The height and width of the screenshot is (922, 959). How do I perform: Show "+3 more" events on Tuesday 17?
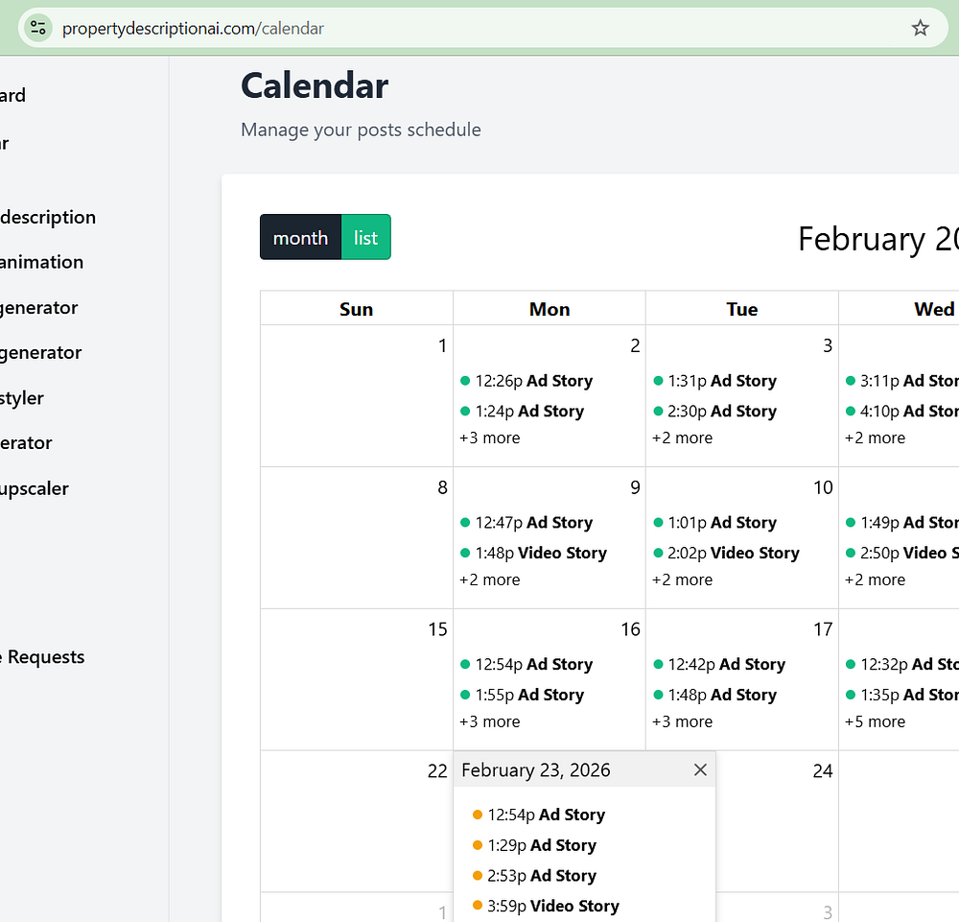[683, 721]
